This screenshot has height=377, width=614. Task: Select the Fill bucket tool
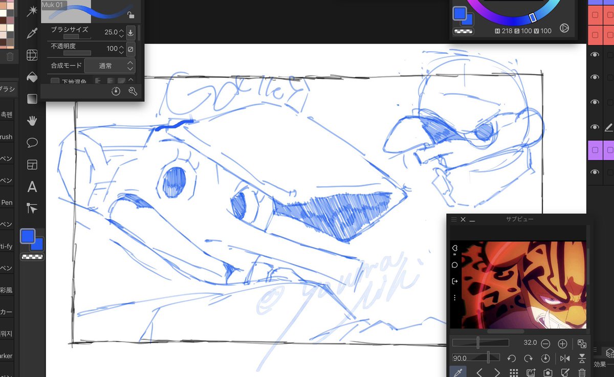coord(32,77)
